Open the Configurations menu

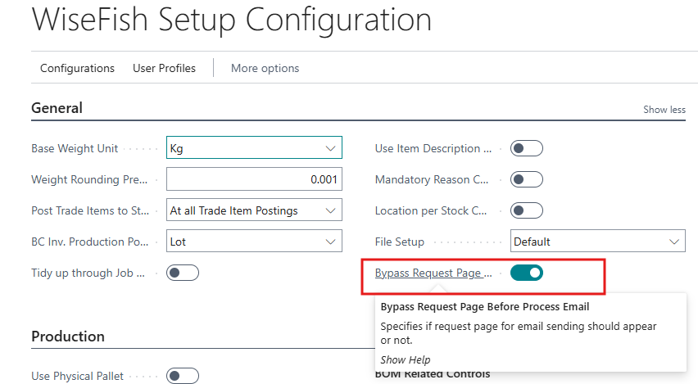77,68
